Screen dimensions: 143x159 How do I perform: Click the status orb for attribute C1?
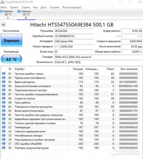click(x=4, y=123)
